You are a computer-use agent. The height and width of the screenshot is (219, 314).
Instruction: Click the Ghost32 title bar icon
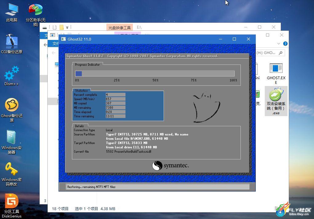click(x=63, y=39)
